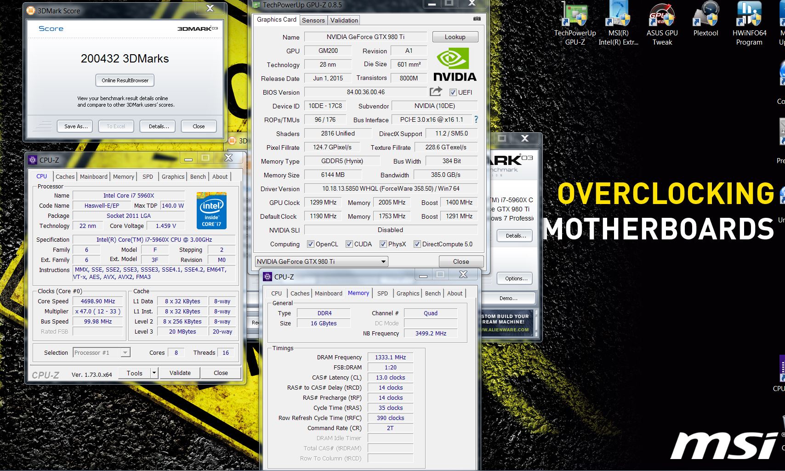Open TechPowerUp GPU-Z desktop shortcut
The image size is (785, 471).
tap(575, 23)
